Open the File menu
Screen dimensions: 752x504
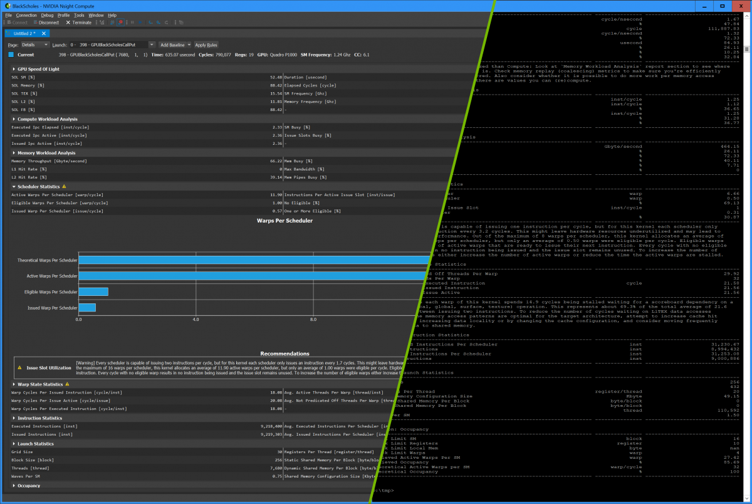9,15
